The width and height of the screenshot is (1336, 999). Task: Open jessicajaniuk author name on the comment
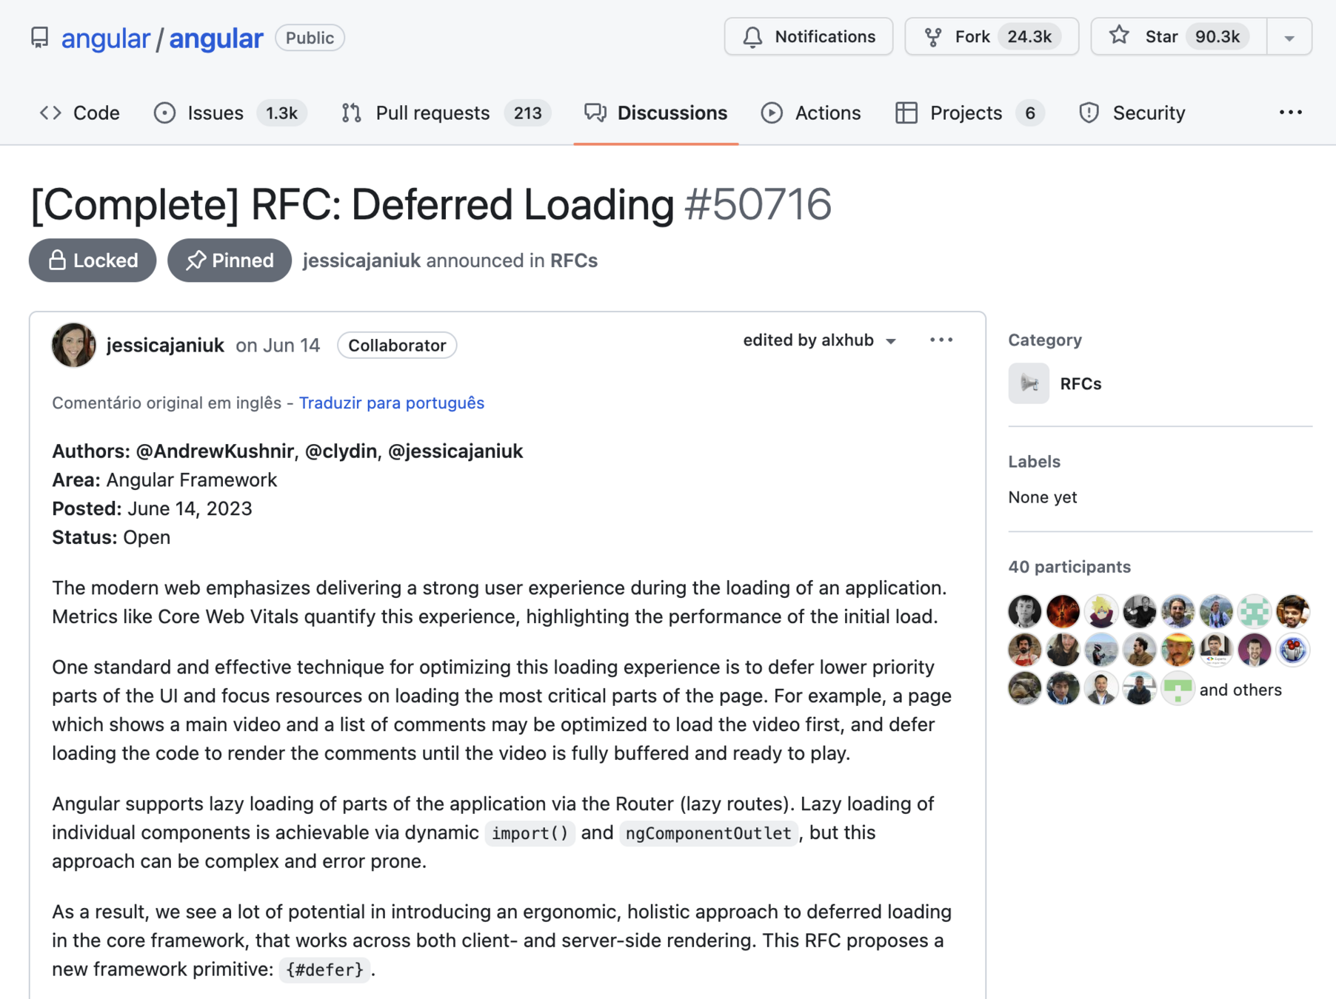pyautogui.click(x=165, y=346)
